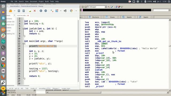The image size is (171, 96).
Task: Compile the file with the shapes icon
Action: [x=52, y=11]
